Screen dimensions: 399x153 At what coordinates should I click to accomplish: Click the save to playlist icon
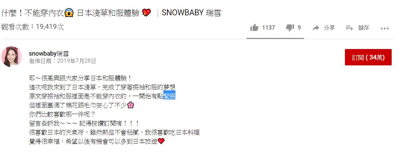349,28
